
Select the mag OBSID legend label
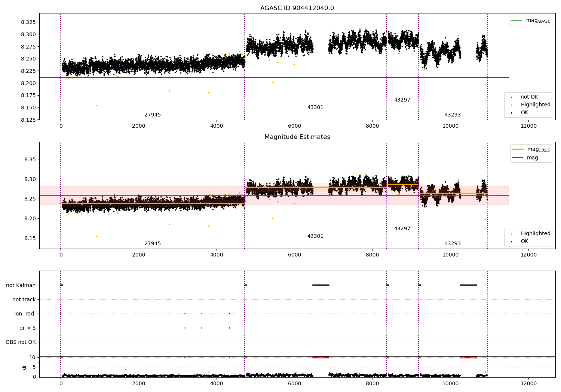[539, 149]
